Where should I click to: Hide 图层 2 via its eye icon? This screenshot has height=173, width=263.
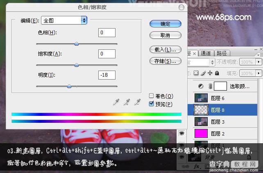182,133
